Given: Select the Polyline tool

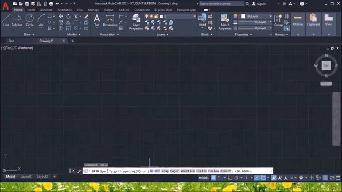Looking at the screenshot, I should [17, 20].
